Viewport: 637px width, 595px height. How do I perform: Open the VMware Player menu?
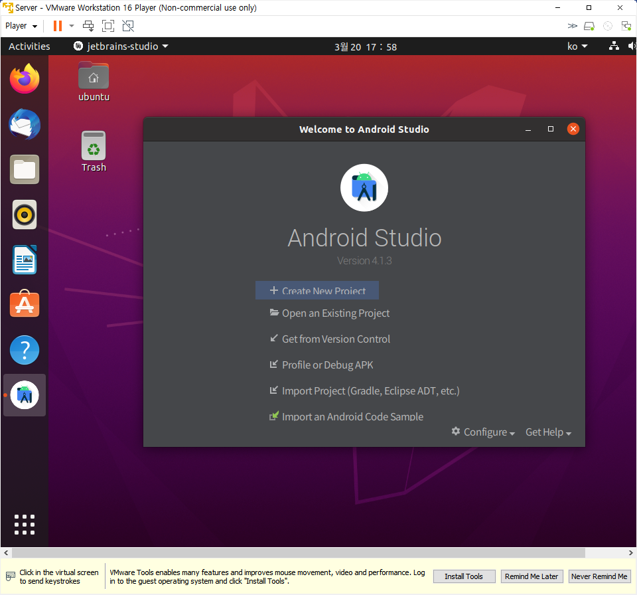point(21,26)
